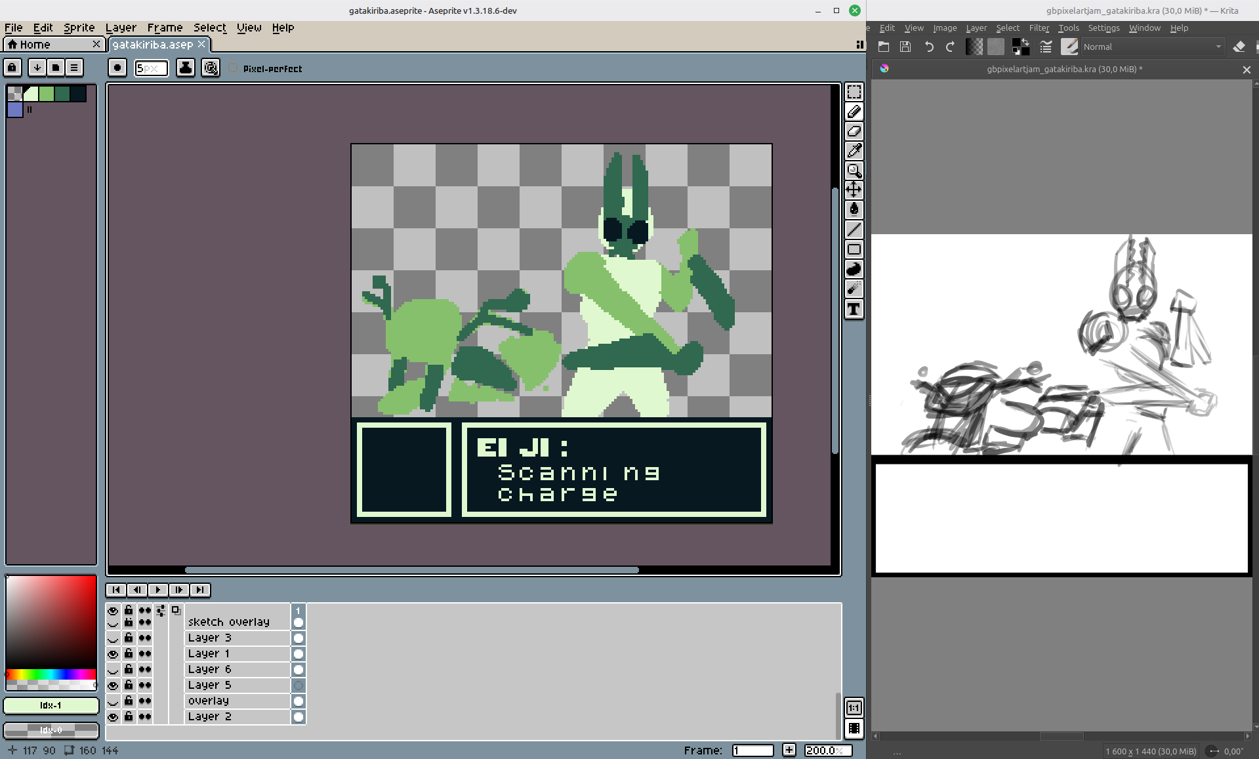Play the animation in Aseprite timeline
Image resolution: width=1259 pixels, height=759 pixels.
158,590
